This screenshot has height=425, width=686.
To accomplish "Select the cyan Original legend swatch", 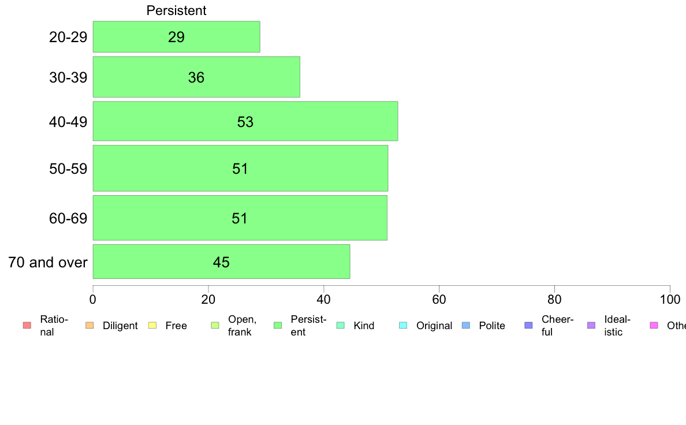I will pos(403,325).
